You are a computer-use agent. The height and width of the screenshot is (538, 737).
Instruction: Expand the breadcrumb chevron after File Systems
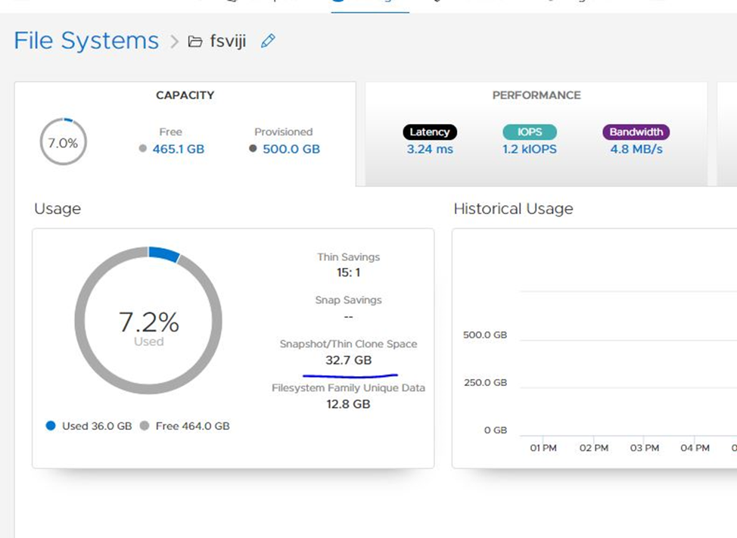coord(176,42)
